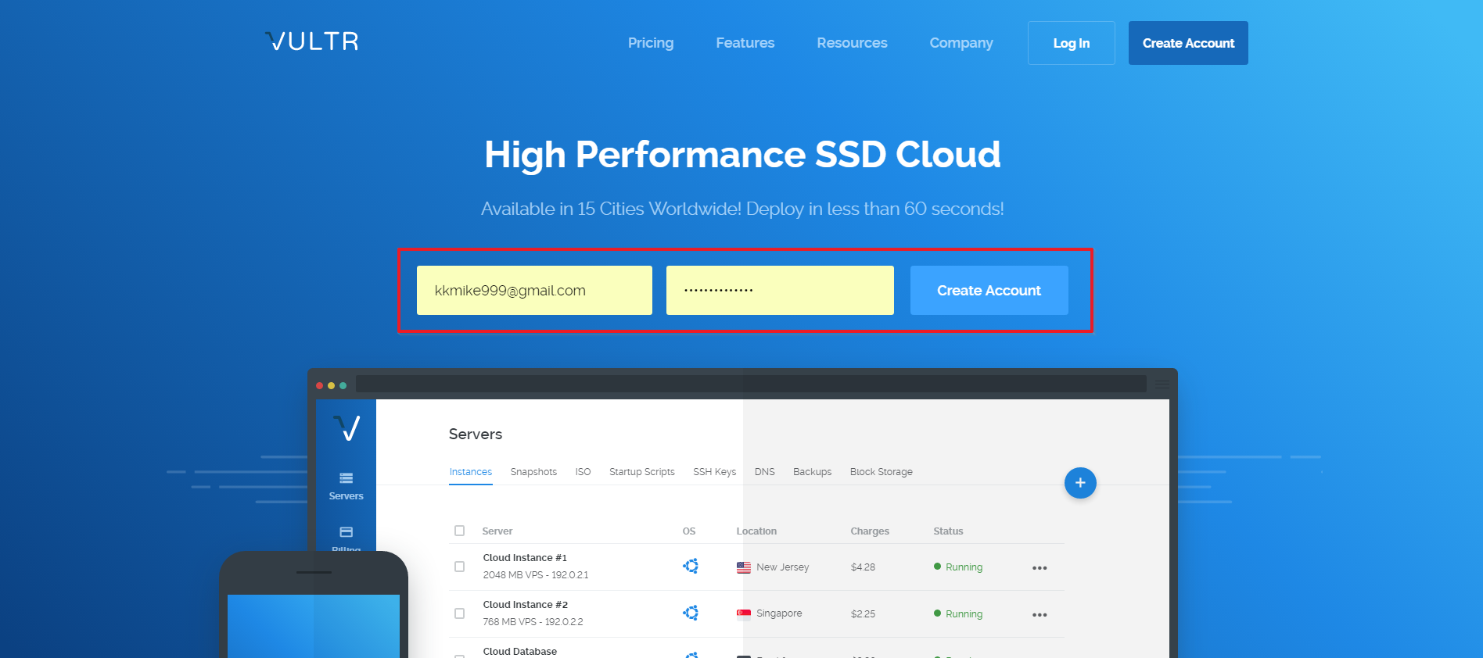This screenshot has width=1483, height=658.
Task: Click the red window dot in mock browser
Action: pyautogui.click(x=320, y=385)
